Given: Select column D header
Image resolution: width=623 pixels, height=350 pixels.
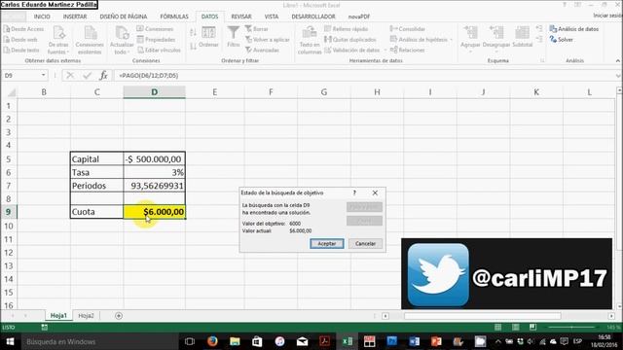Looking at the screenshot, I should tap(154, 92).
